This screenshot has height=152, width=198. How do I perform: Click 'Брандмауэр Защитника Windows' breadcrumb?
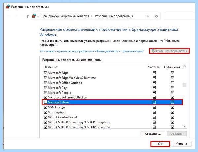click(65, 16)
